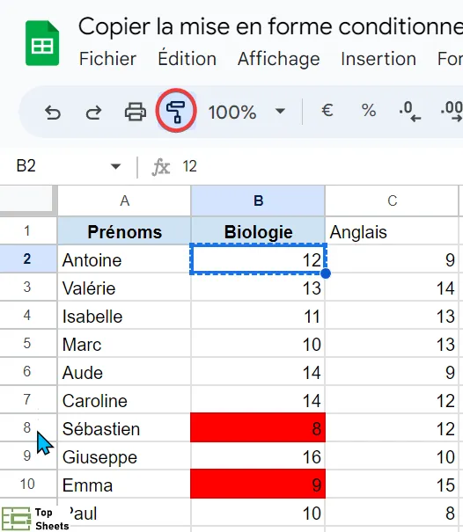Viewport: 463px width, 532px height.
Task: Select Giuseppe's Anglais score 10
Action: 392,456
